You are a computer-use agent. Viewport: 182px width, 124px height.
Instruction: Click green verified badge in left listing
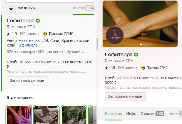click(x=38, y=21)
